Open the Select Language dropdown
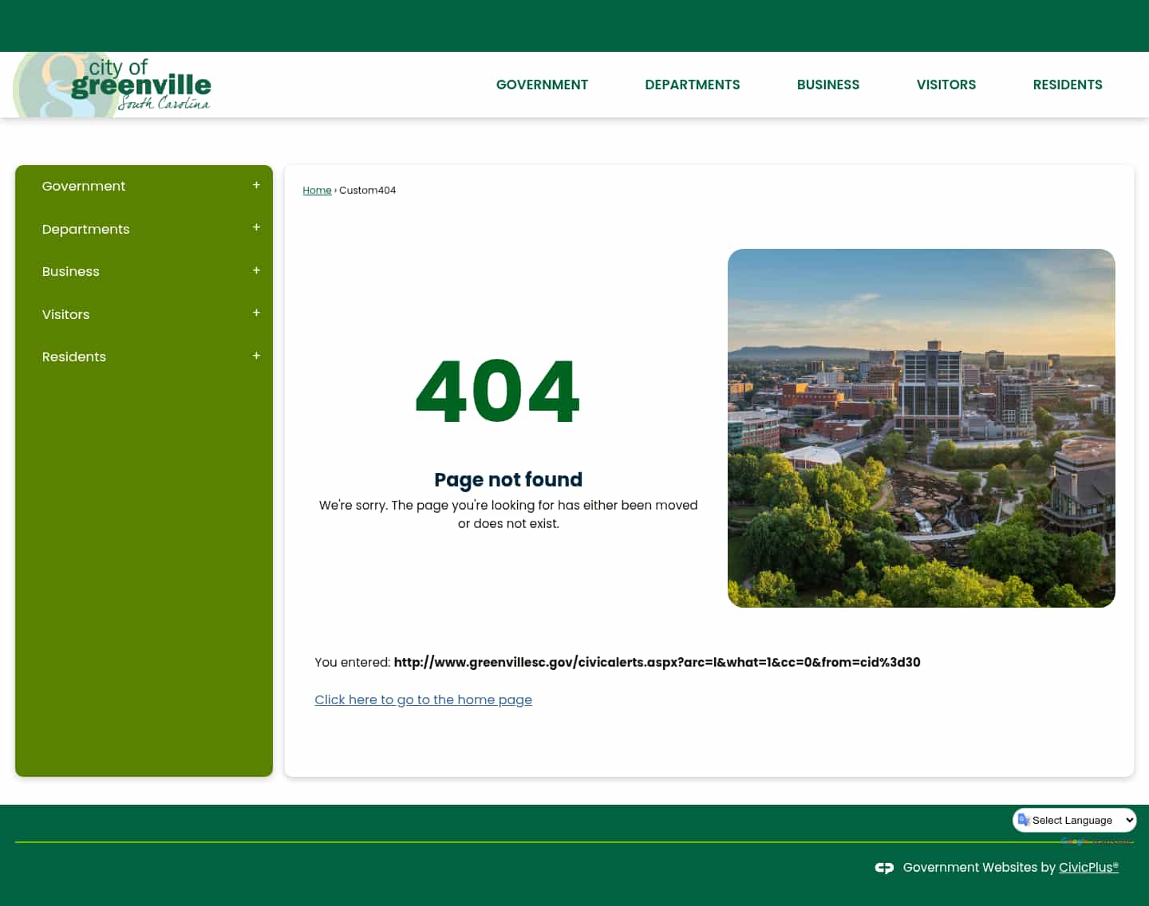This screenshot has width=1149, height=906. coord(1074,820)
